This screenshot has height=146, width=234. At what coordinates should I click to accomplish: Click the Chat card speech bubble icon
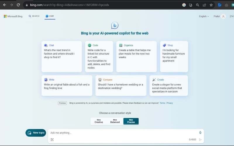click(46, 45)
